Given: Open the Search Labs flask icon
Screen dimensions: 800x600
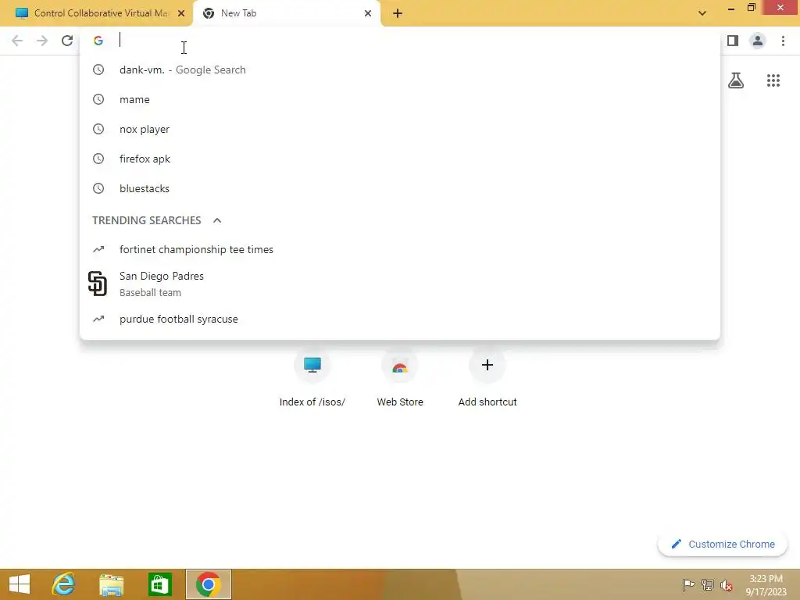Looking at the screenshot, I should pos(736,80).
